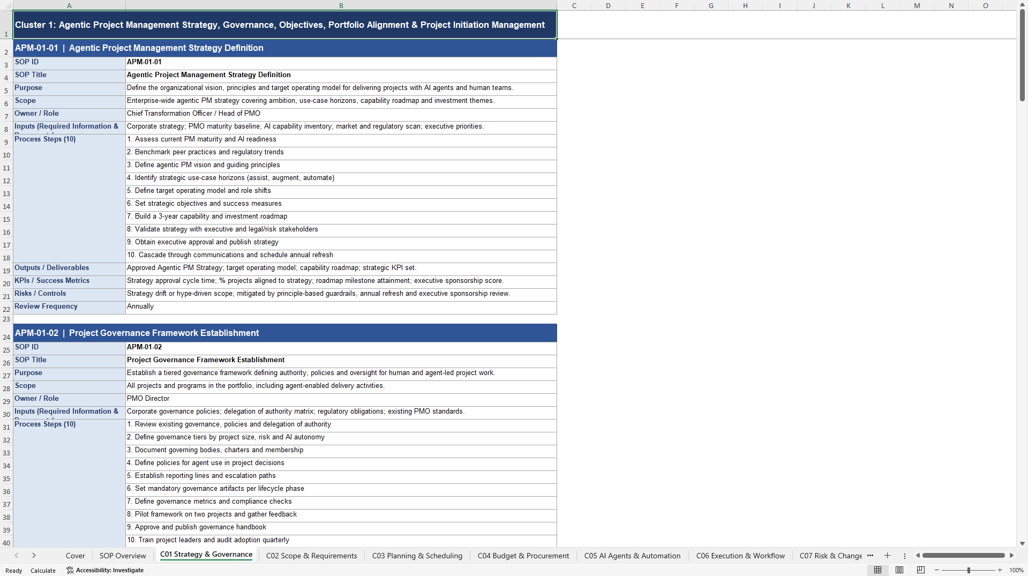This screenshot has width=1028, height=576.
Task: Click cell 'Chief Transformation Officer / Head of PMO'
Action: (341, 114)
